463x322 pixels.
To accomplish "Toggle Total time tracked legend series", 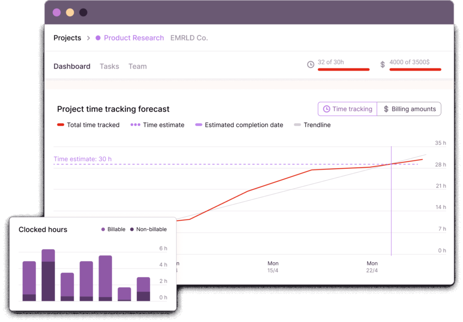I will point(88,125).
